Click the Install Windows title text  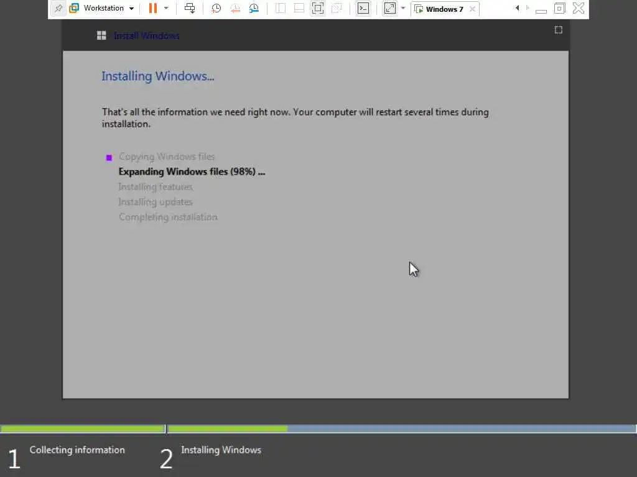[x=147, y=35]
